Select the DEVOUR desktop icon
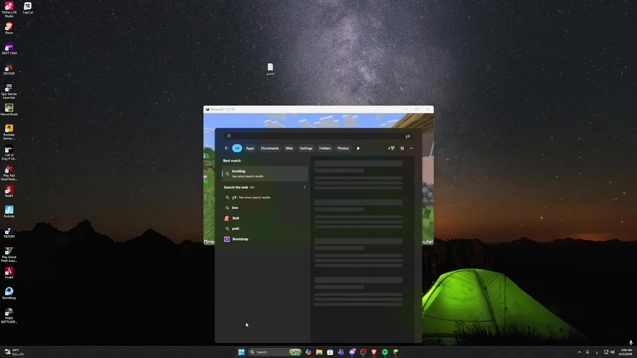The width and height of the screenshot is (637, 358). pos(9,70)
